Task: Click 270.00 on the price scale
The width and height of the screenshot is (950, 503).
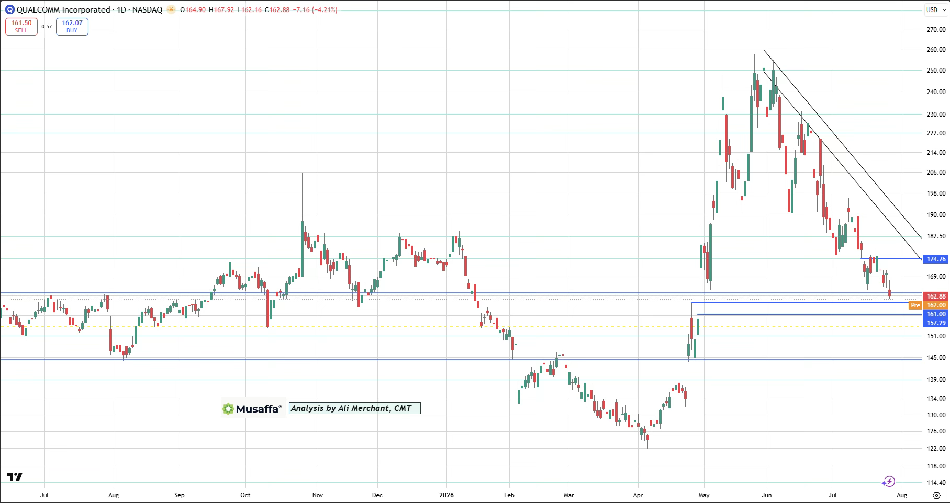Action: (x=936, y=30)
